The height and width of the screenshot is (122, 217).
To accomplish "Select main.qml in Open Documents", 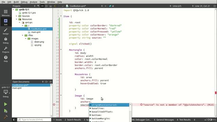I will (x=17, y=88).
